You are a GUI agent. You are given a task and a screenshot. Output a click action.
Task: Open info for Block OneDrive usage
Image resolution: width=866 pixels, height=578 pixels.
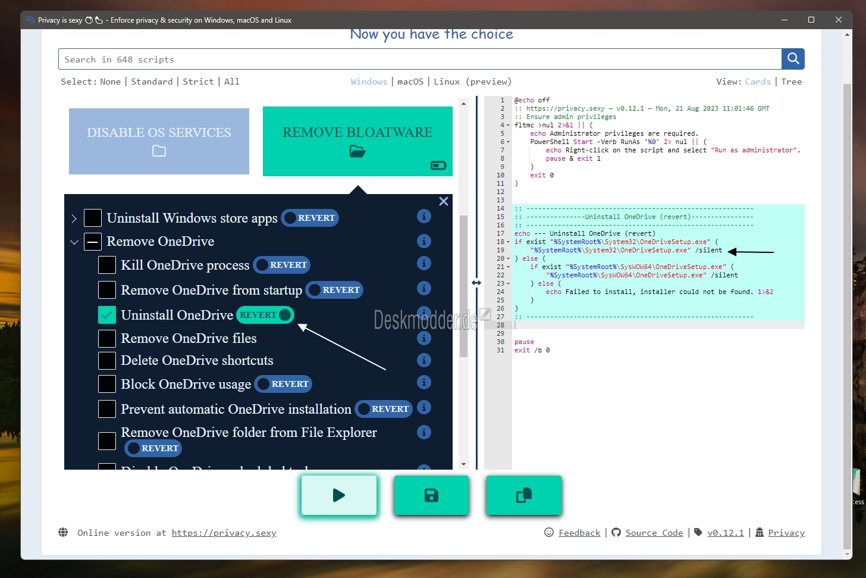tap(424, 382)
